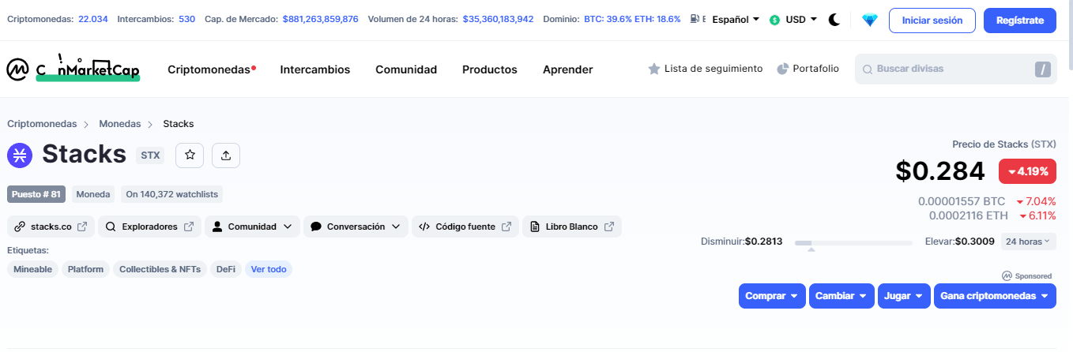This screenshot has width=1073, height=352.
Task: Select the Platform tag
Action: coord(85,269)
